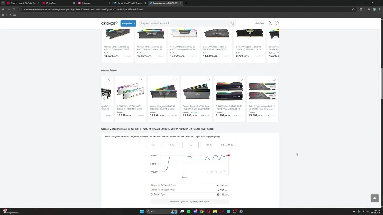383x215 pixels.
Task: Focus the 'Neyi ucuza almak istersin?' search field
Action: (187, 24)
